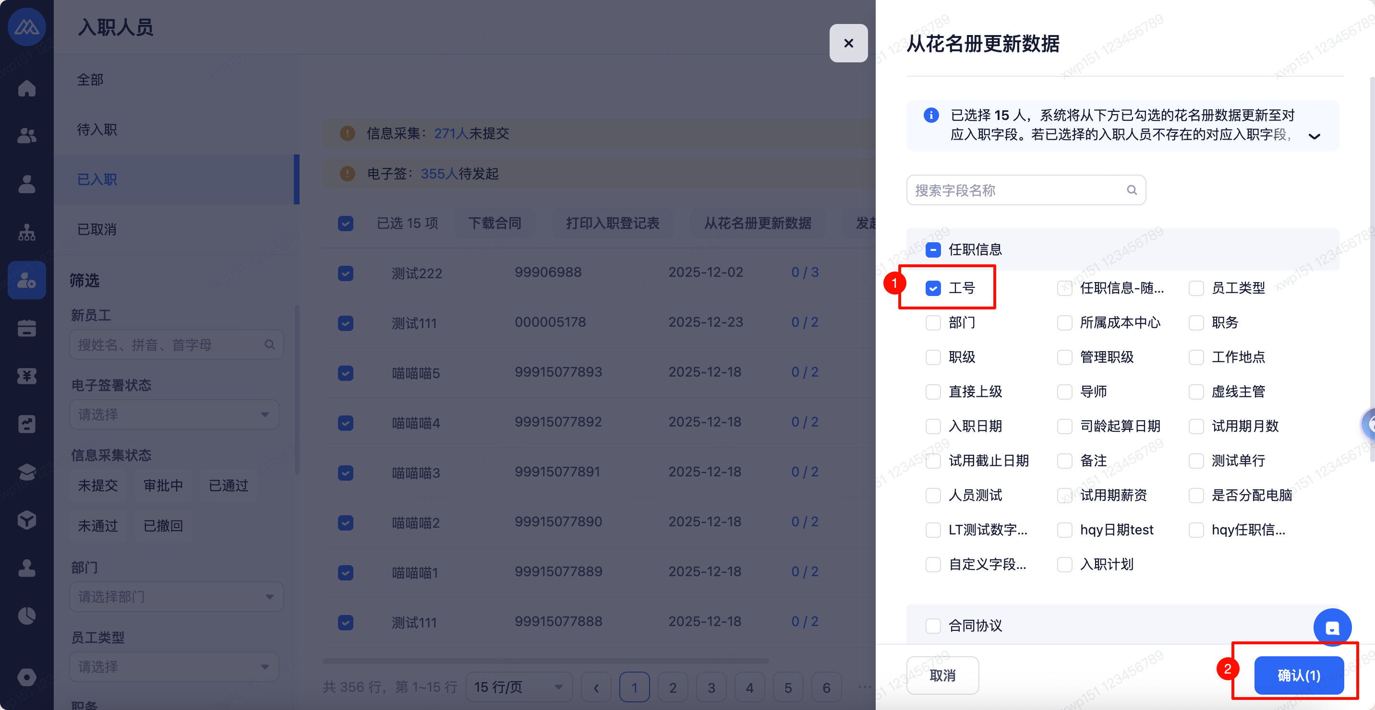Open the organization chart sidebar icon
The image size is (1375, 710).
27,232
